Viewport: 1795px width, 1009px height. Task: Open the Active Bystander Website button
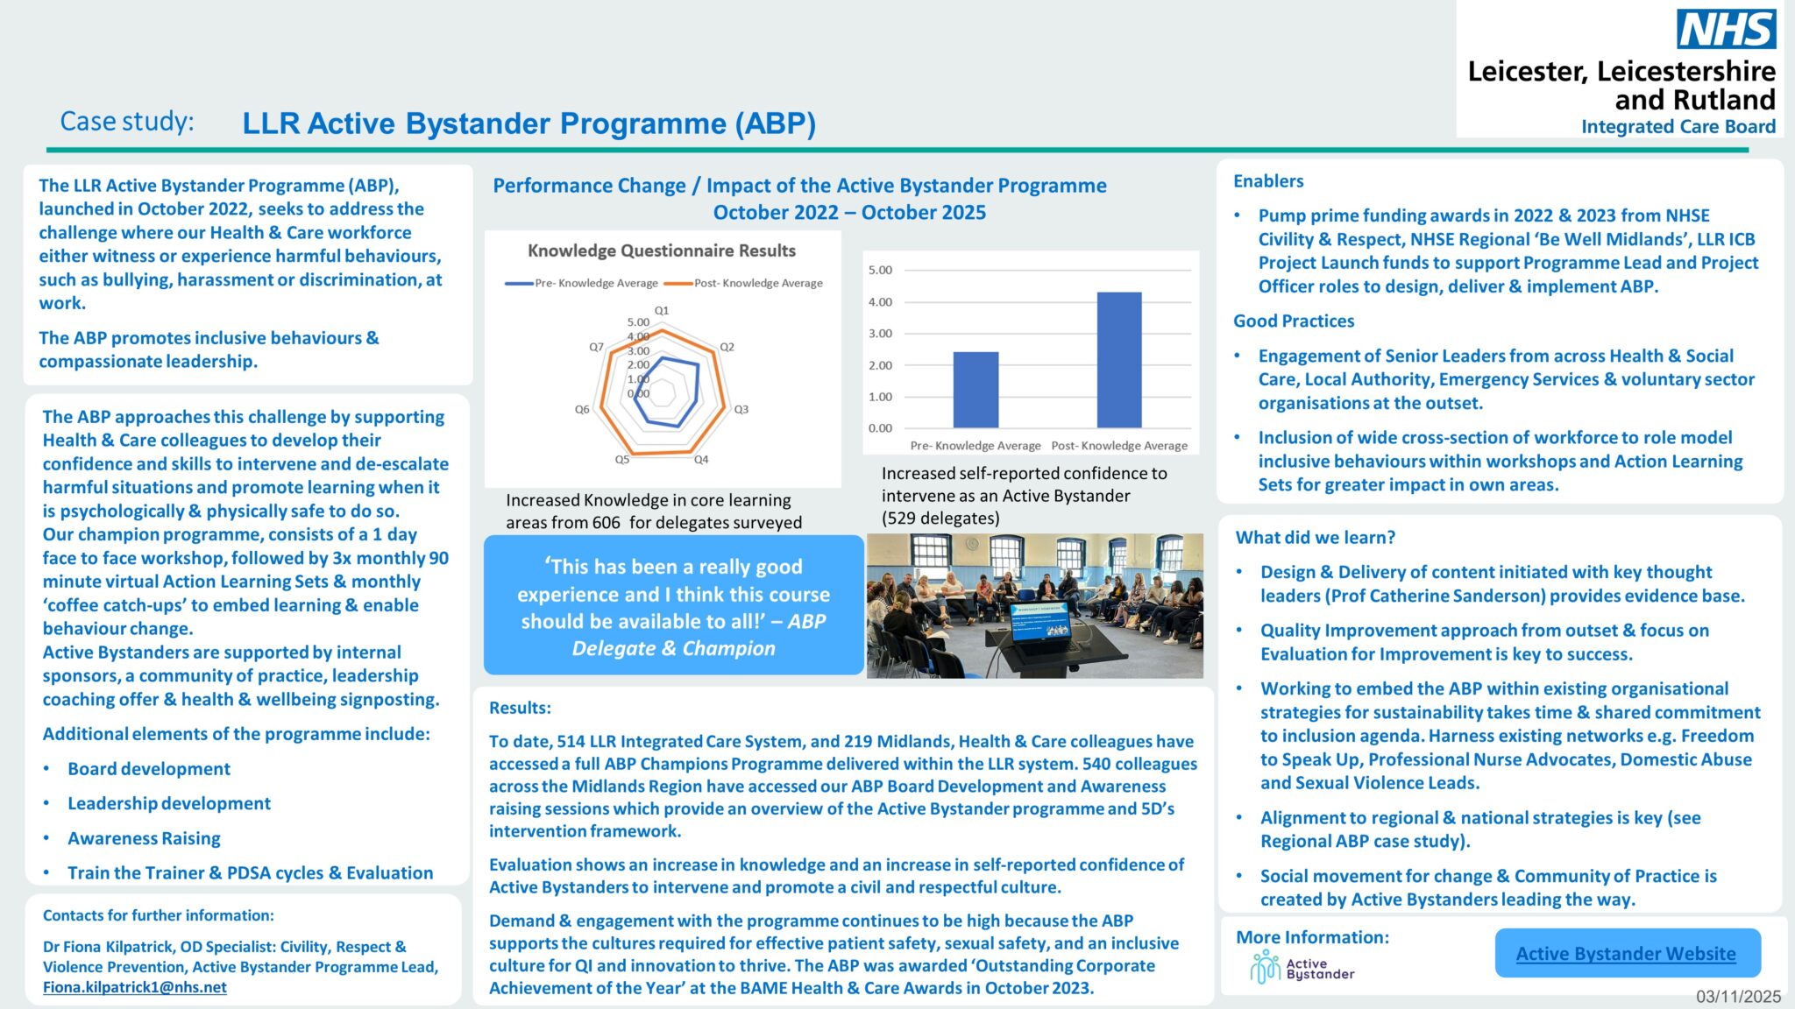[x=1626, y=953]
